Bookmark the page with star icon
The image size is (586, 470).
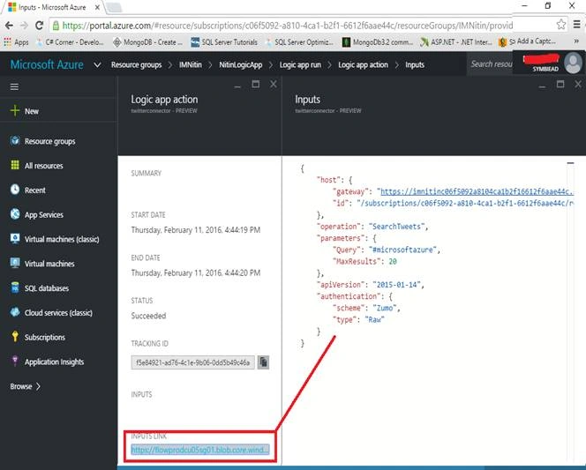coord(561,25)
